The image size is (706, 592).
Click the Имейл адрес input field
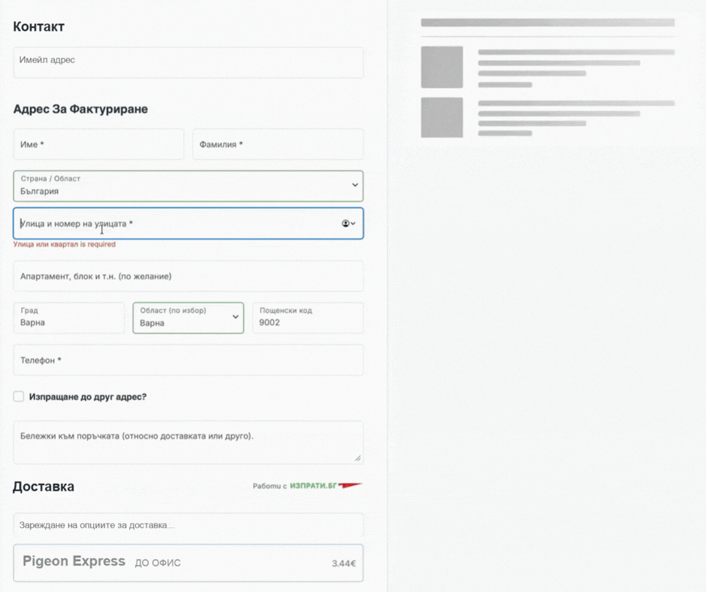[189, 62]
